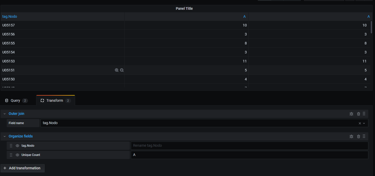Image resolution: width=375 pixels, height=176 pixels.
Task: Focus the Unique Count rename input containing A
Action: coord(250,155)
